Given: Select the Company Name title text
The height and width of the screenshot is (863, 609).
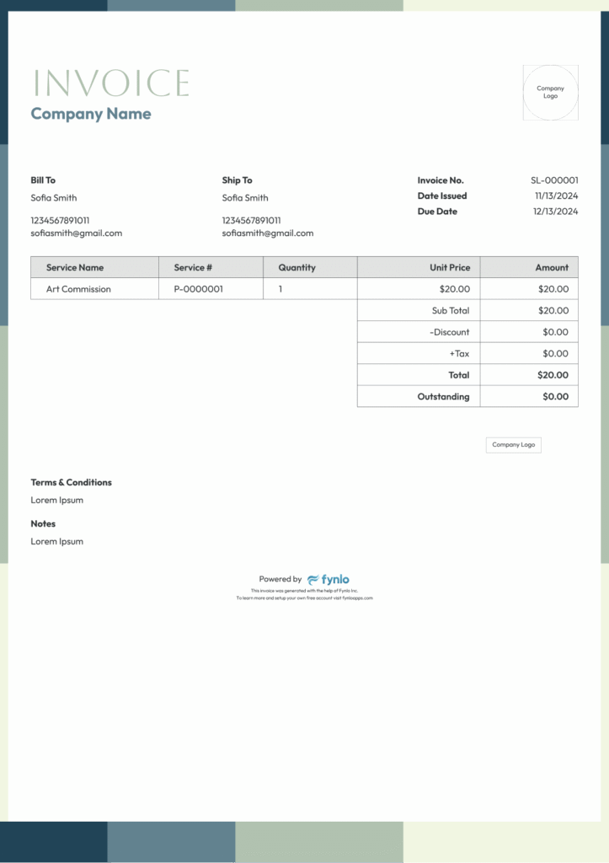Looking at the screenshot, I should 91,114.
